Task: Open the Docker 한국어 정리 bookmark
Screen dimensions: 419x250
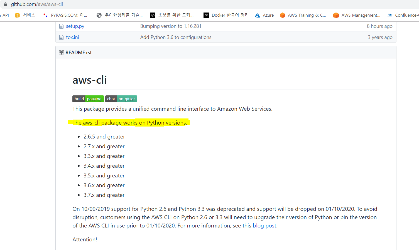Action: [226, 15]
